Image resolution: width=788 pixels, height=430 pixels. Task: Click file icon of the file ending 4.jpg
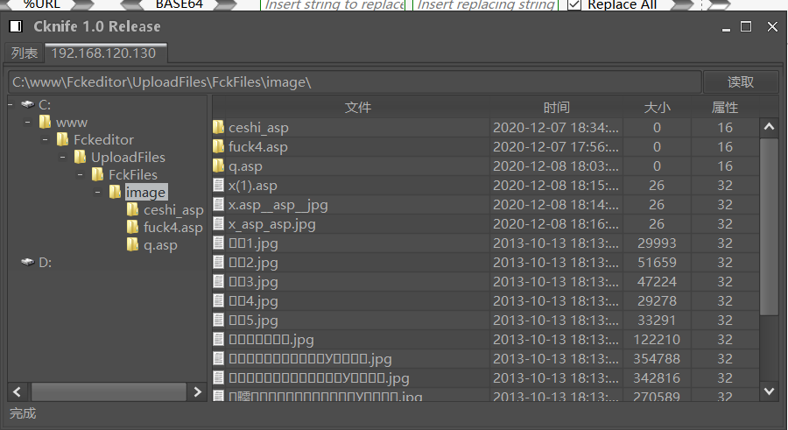pos(219,300)
